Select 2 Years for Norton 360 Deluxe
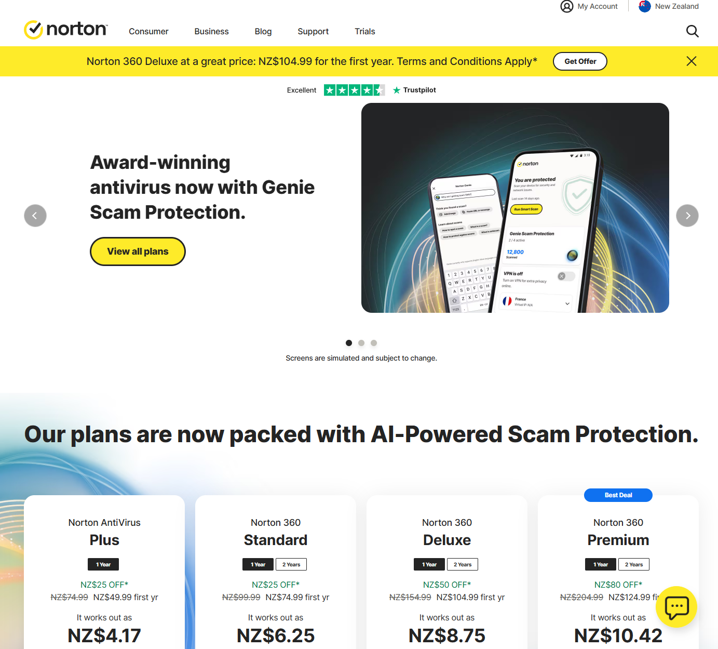The height and width of the screenshot is (649, 718). pos(463,564)
